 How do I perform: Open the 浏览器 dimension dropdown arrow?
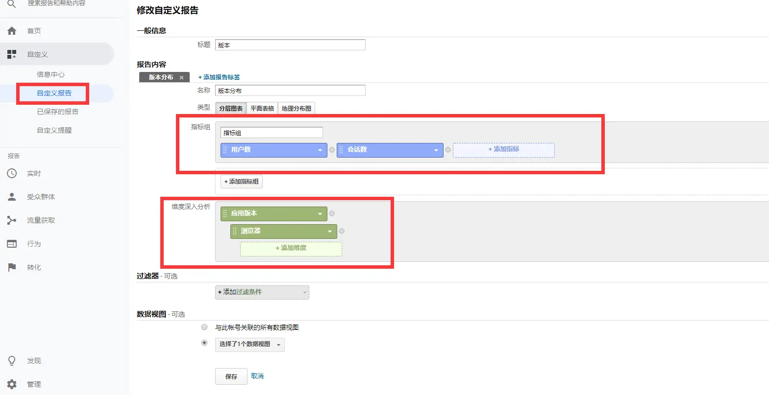click(x=330, y=232)
